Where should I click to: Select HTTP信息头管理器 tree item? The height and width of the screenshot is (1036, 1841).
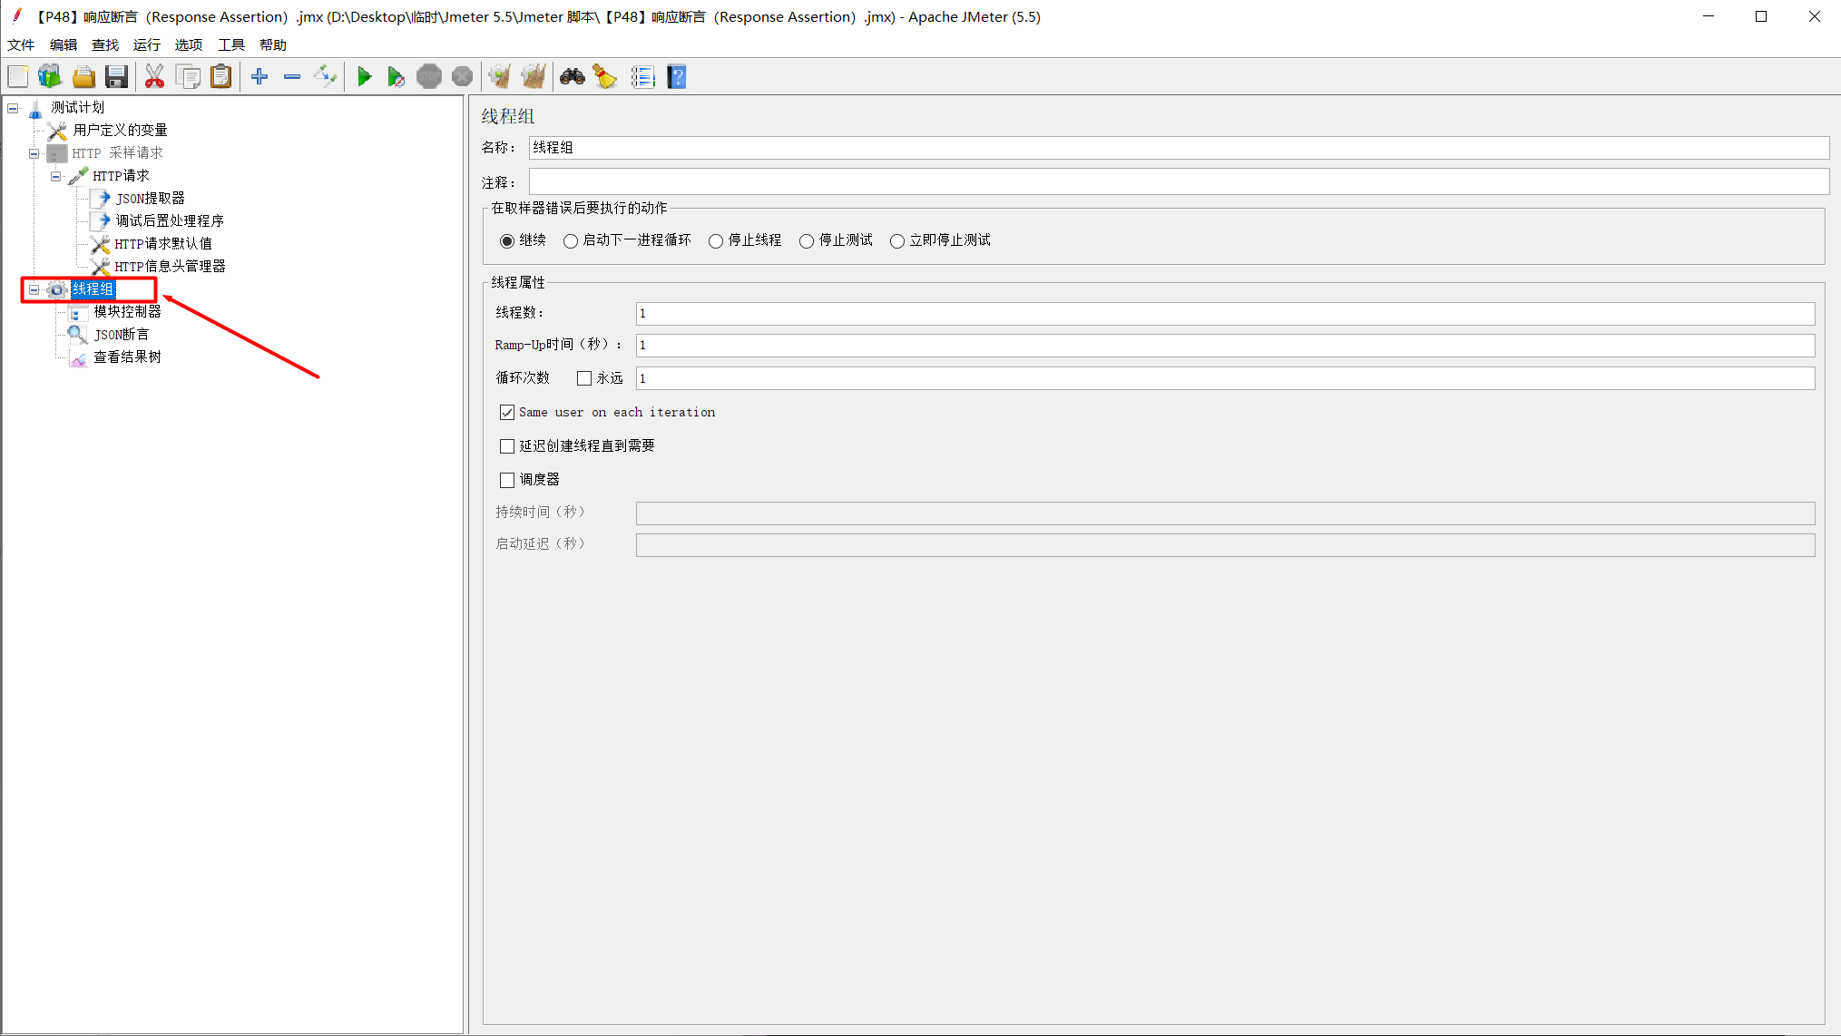click(171, 267)
